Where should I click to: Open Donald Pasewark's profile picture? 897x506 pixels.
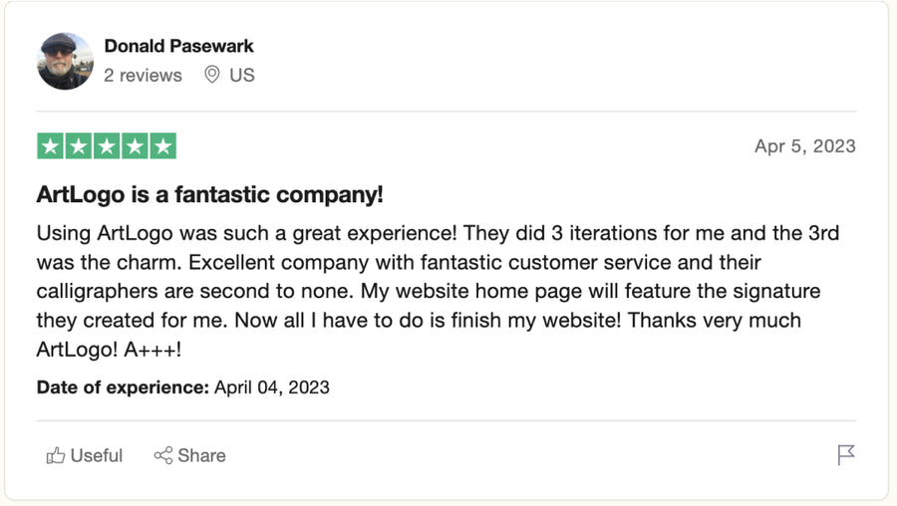(66, 61)
